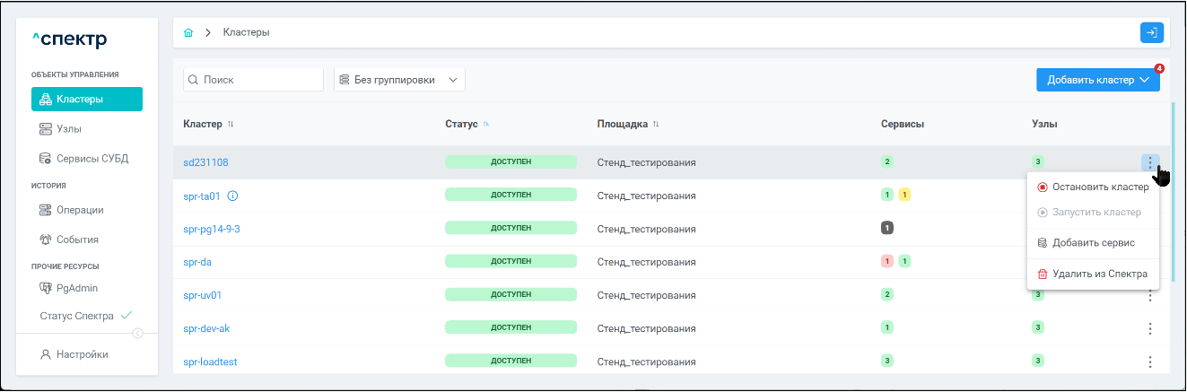Open three-dot menu for spr-dev-ak row
This screenshot has height=392, width=1187.
pos(1149,328)
